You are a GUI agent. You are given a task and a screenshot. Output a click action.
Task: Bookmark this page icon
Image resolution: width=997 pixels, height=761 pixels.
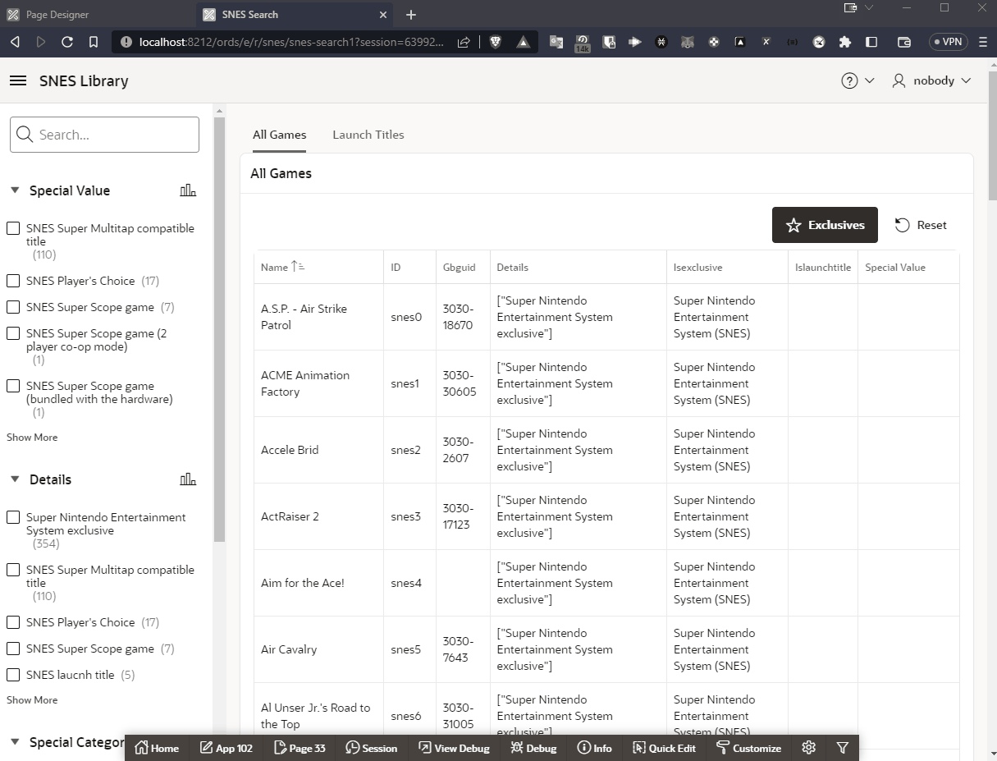tap(94, 42)
